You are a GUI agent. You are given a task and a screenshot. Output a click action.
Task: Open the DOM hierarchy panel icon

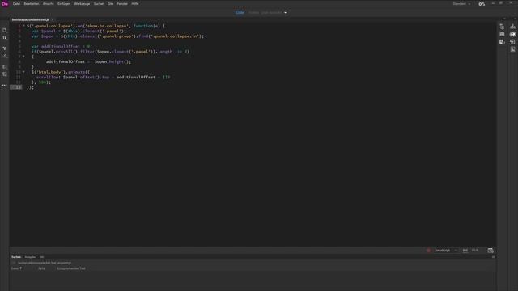pos(512,27)
